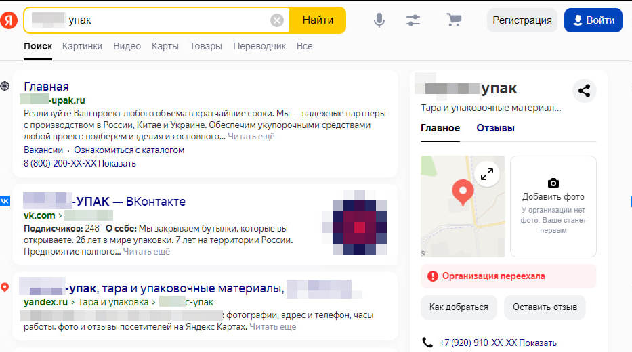Show the +7 (920) 910 phone number

click(x=498, y=343)
